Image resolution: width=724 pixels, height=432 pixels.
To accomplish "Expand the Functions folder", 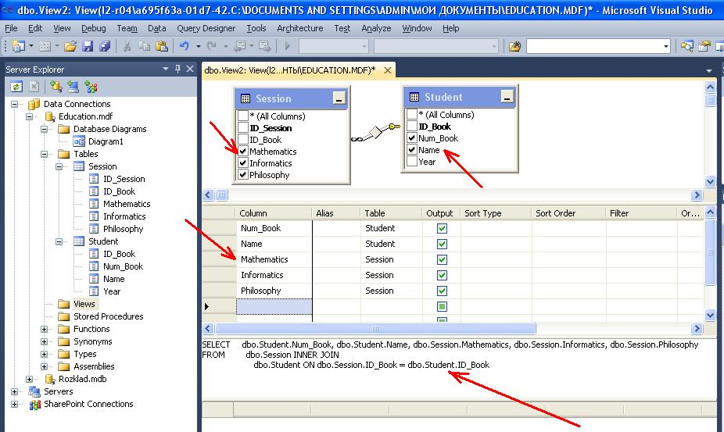I will [44, 329].
